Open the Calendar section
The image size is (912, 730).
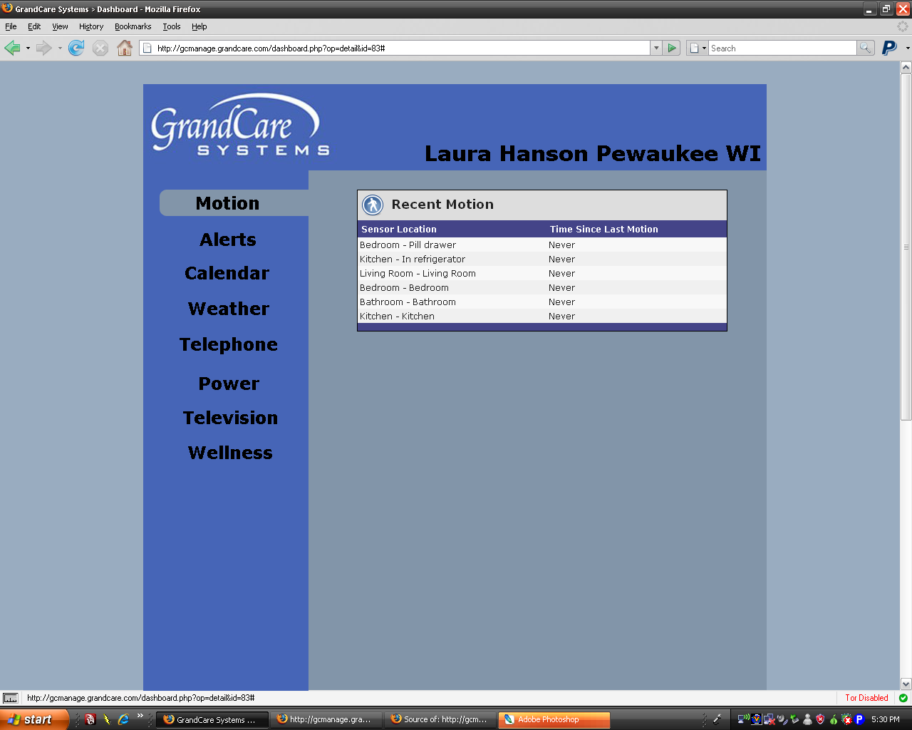[227, 273]
